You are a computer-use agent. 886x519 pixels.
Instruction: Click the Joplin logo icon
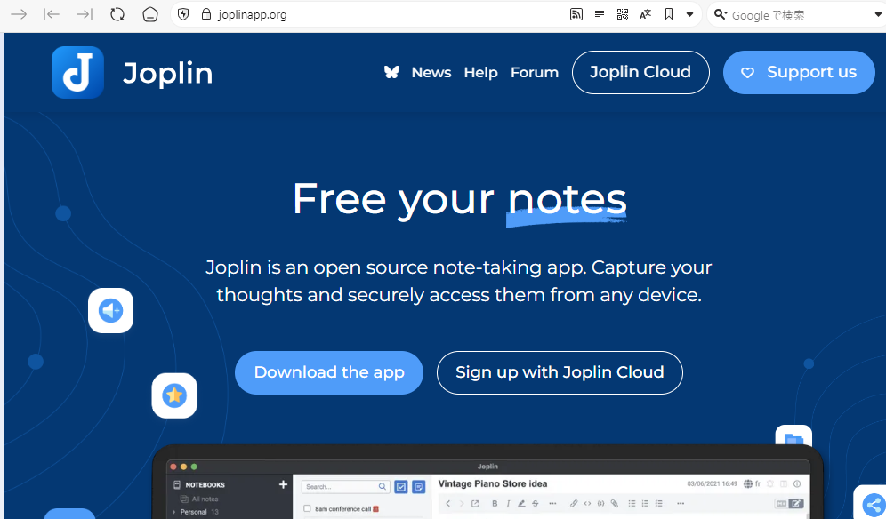pyautogui.click(x=77, y=72)
